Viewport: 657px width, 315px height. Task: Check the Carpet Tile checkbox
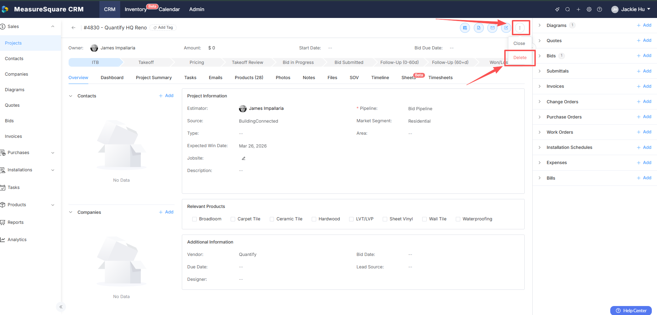[233, 219]
